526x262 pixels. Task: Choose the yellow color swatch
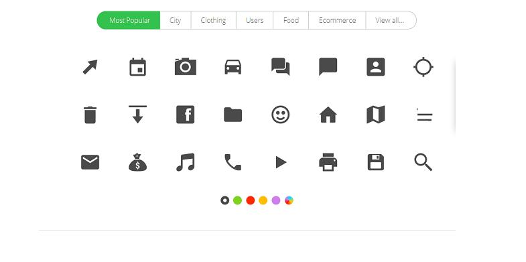tap(263, 200)
